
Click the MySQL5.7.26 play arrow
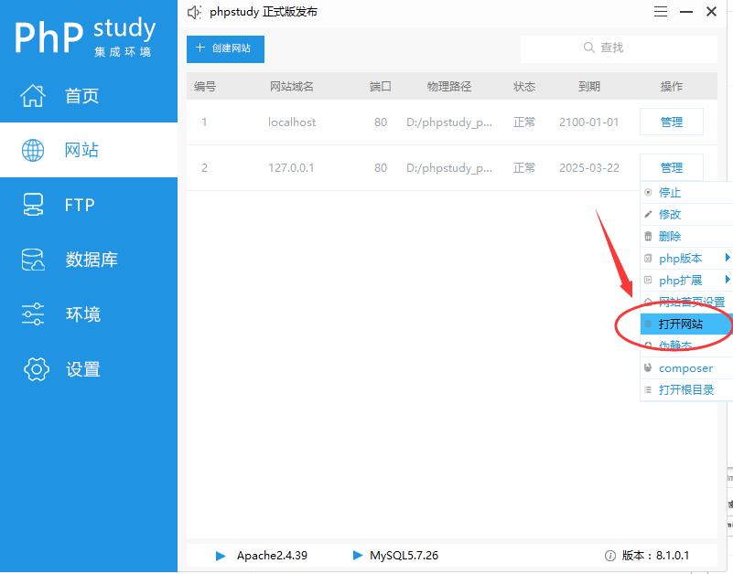[x=357, y=556]
